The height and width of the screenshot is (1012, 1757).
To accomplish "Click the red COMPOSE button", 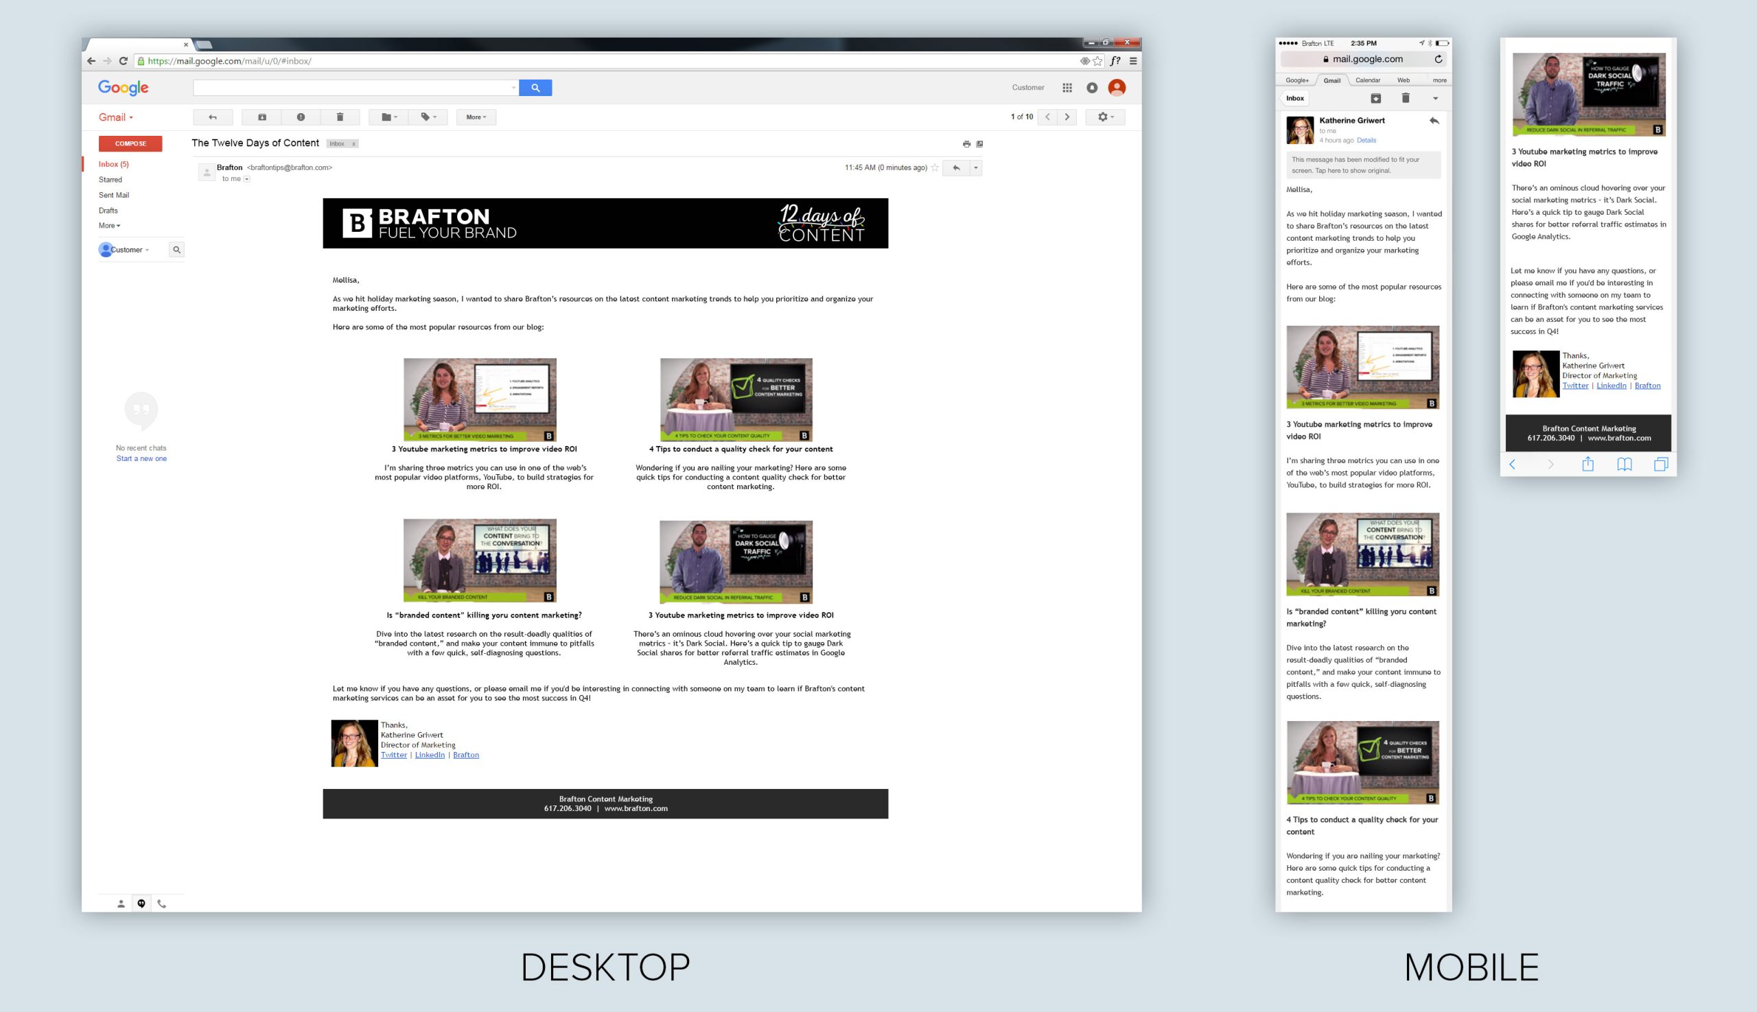I will tap(130, 143).
